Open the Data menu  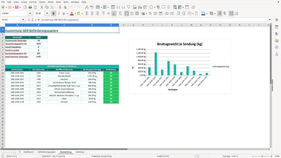click(58, 2)
